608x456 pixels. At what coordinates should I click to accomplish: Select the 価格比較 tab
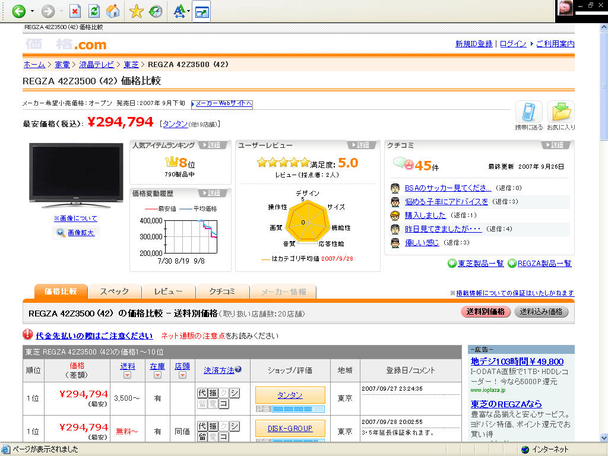point(61,292)
